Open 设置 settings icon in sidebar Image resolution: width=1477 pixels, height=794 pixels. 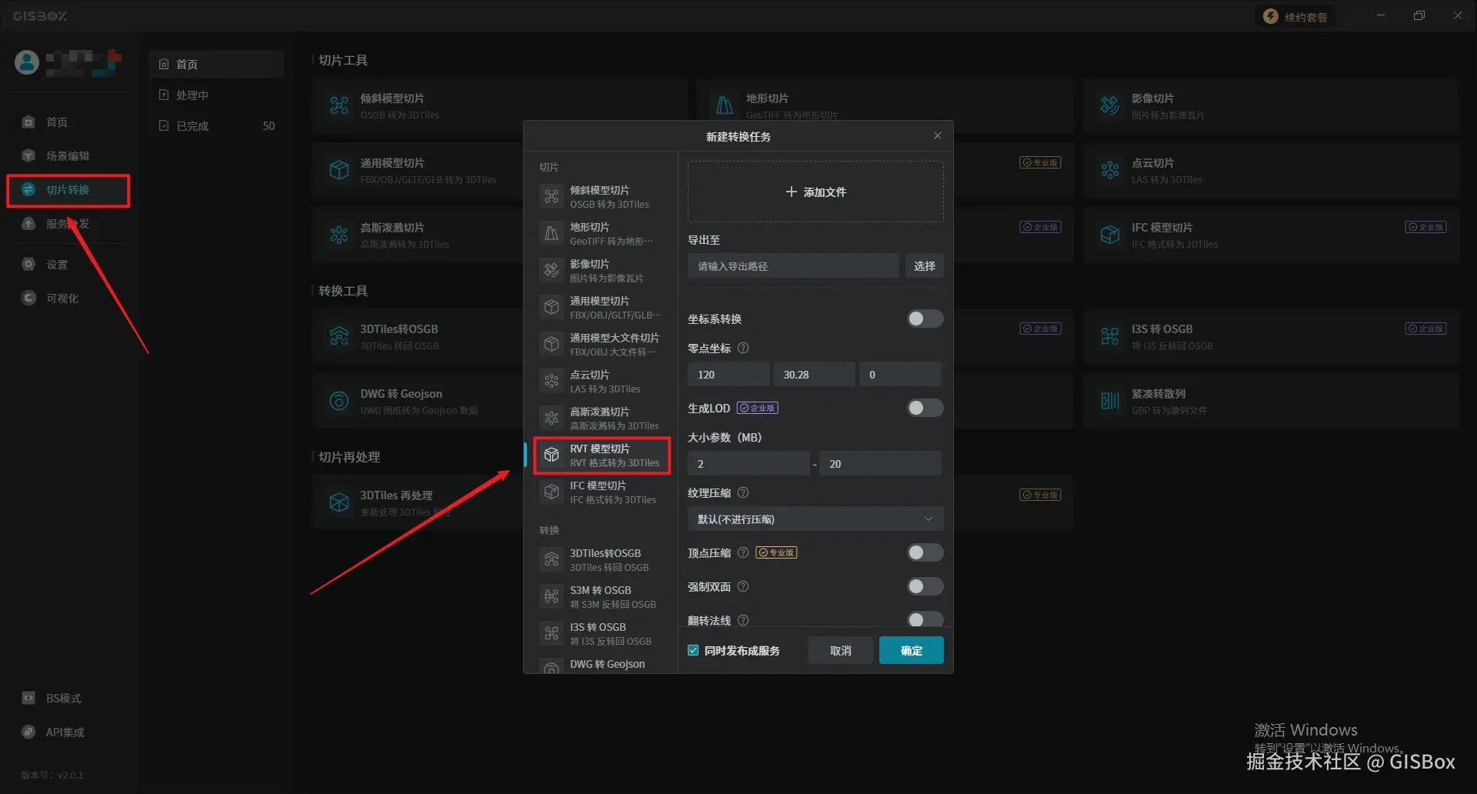click(x=28, y=264)
